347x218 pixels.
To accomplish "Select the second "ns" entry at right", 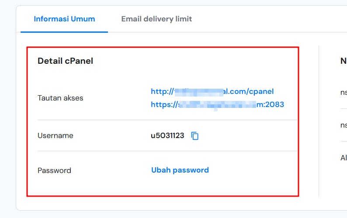I will [344, 125].
